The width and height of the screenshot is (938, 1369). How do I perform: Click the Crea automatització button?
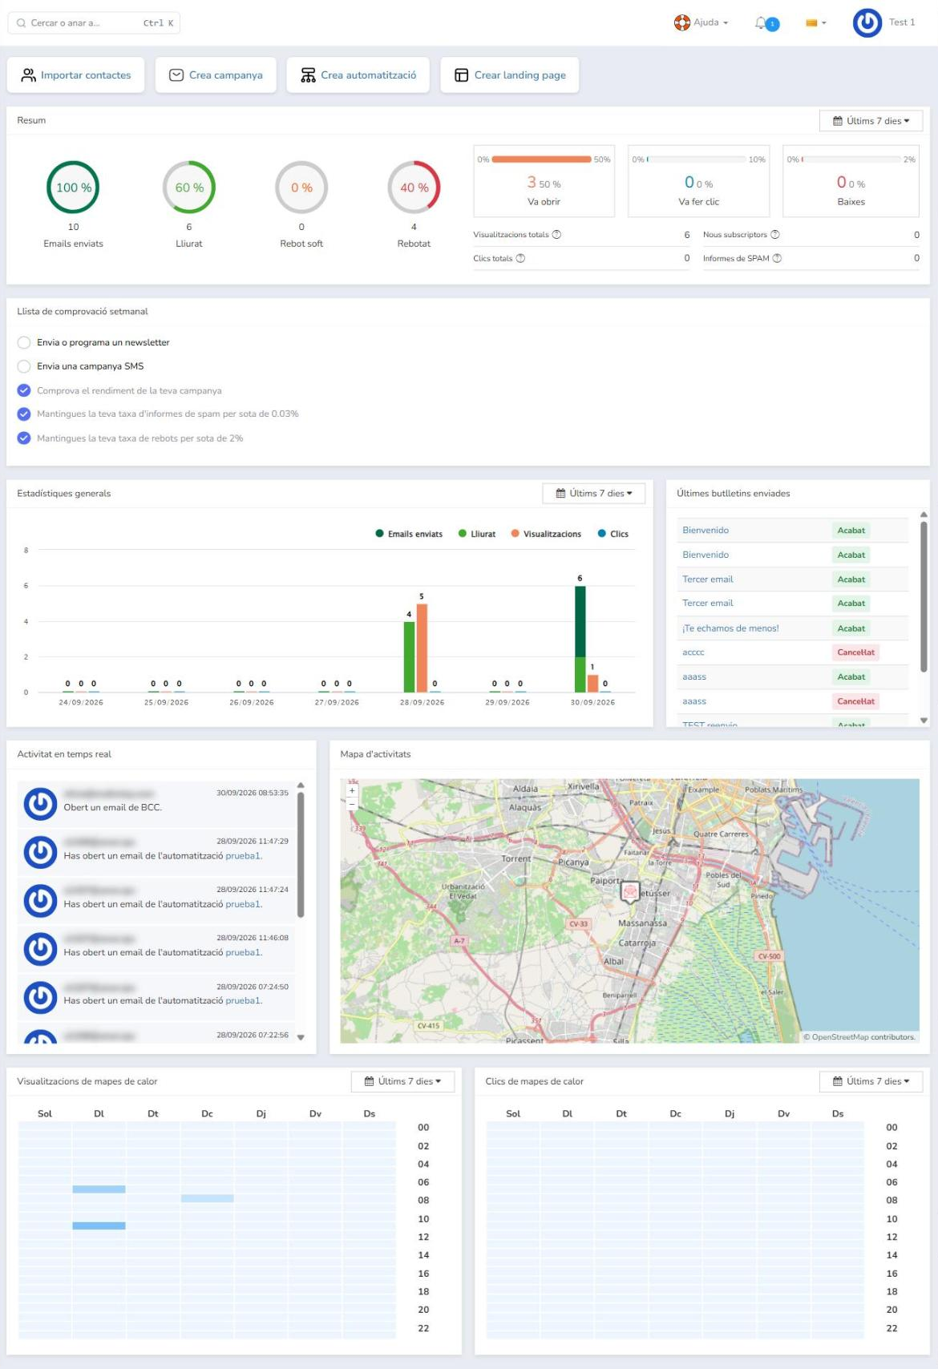click(x=358, y=75)
